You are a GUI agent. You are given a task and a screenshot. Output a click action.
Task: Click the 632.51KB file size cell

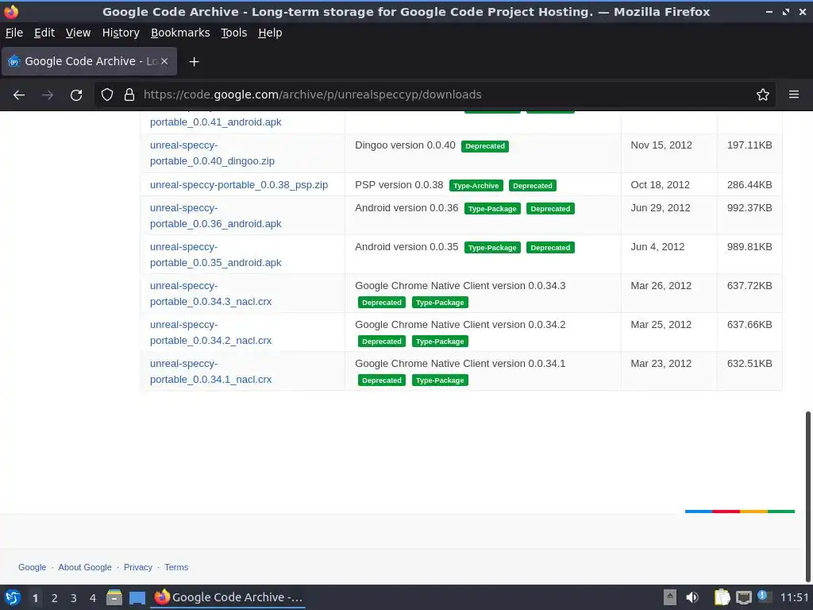(x=749, y=364)
